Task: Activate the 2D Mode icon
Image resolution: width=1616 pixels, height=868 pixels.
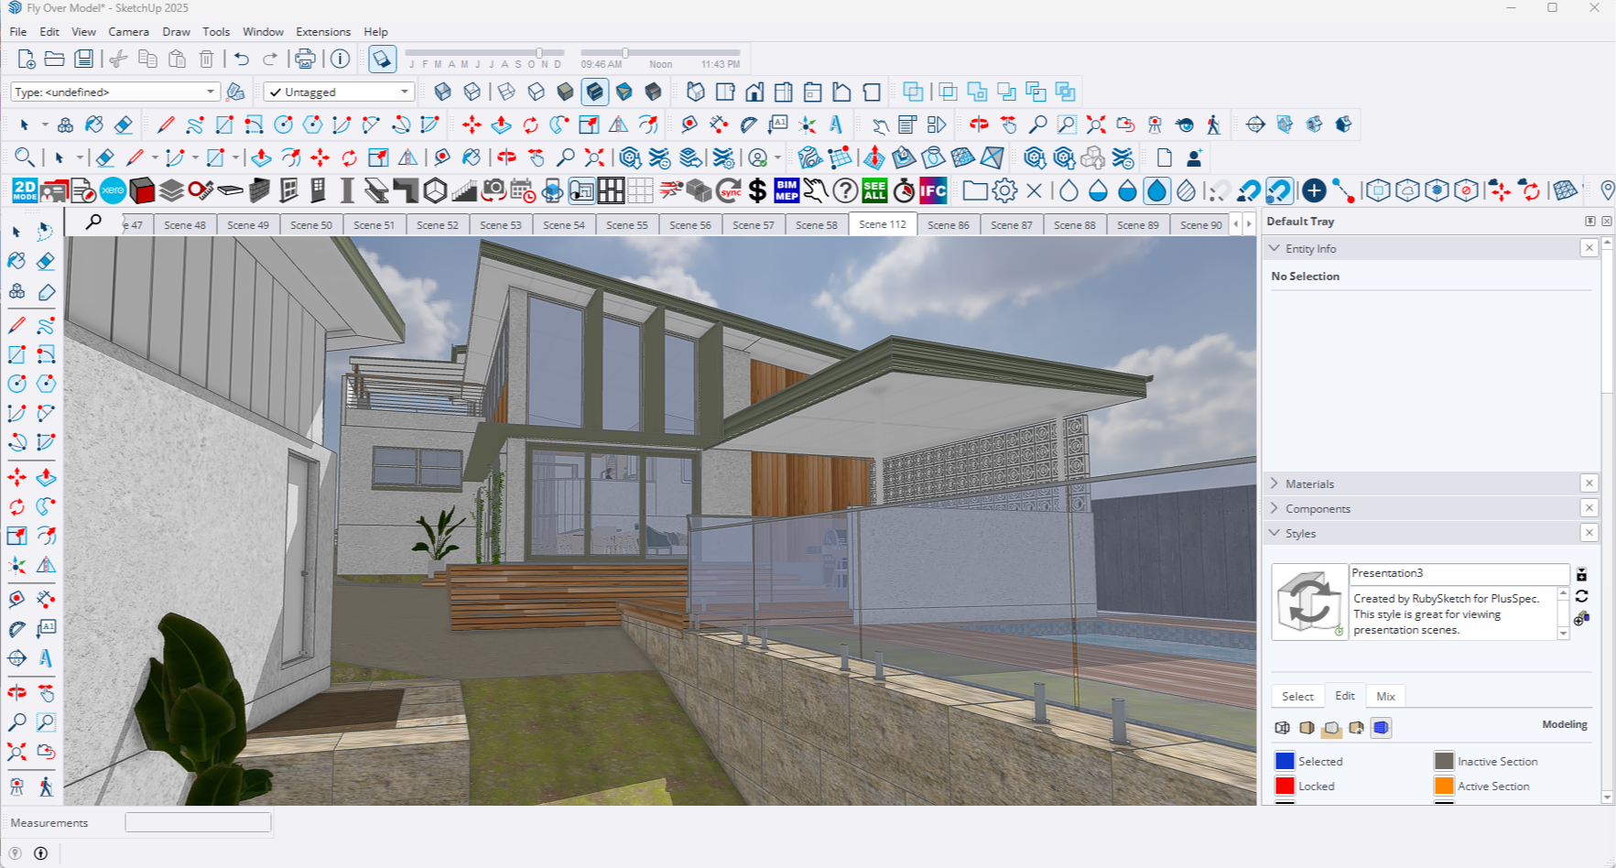Action: tap(25, 190)
